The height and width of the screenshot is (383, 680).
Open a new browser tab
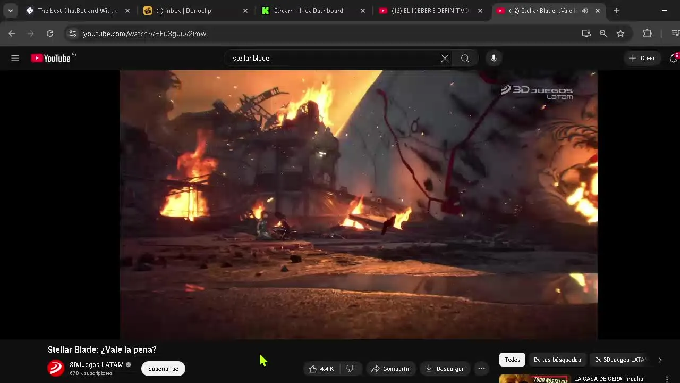(616, 11)
